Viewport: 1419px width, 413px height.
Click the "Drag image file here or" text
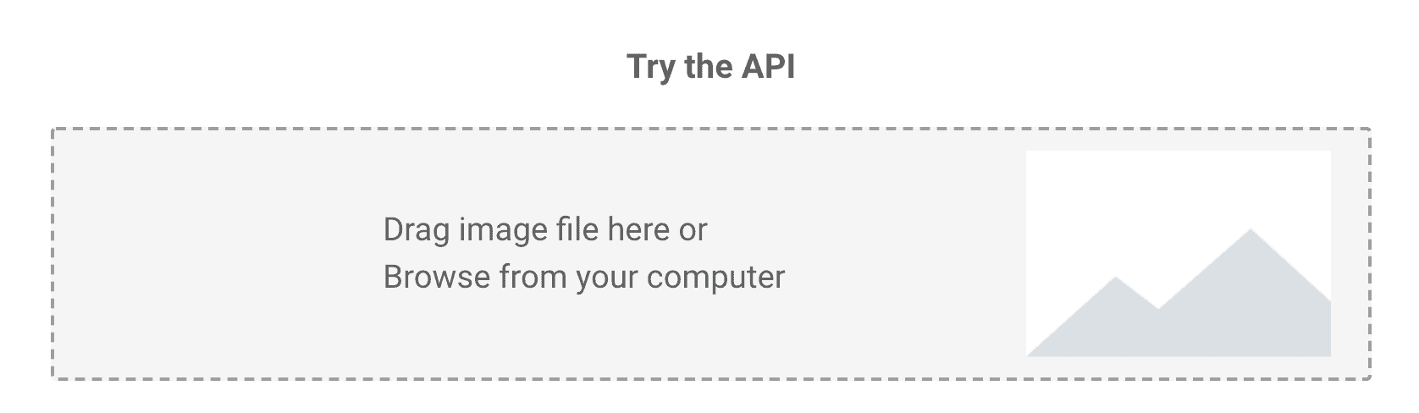[x=544, y=229]
